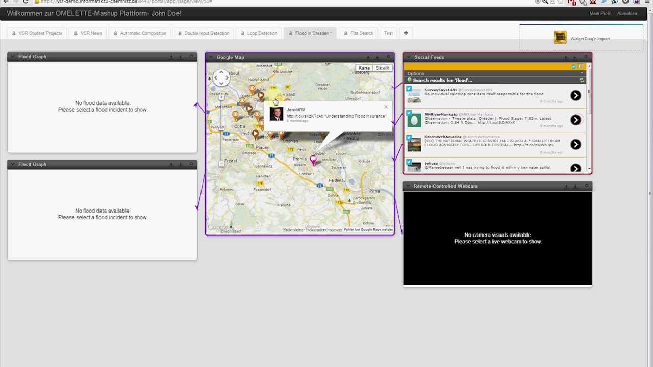Move Google Map widget up
The image size is (653, 367).
[x=368, y=57]
